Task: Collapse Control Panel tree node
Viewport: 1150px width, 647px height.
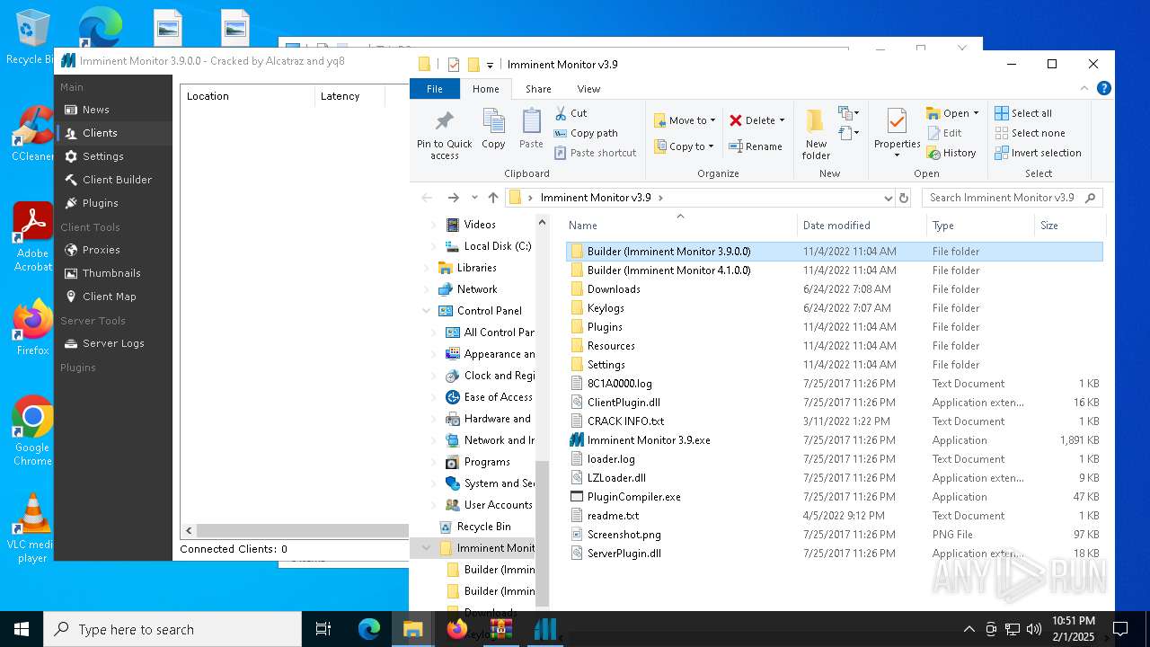Action: 427,311
